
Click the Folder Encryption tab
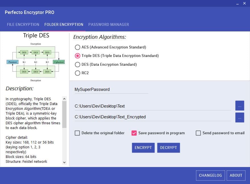[64, 25]
